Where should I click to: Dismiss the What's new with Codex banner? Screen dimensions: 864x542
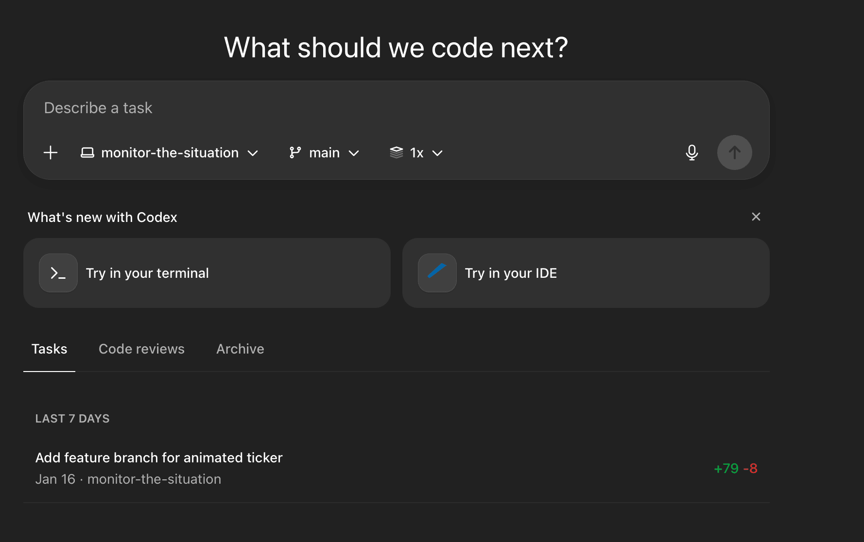756,217
